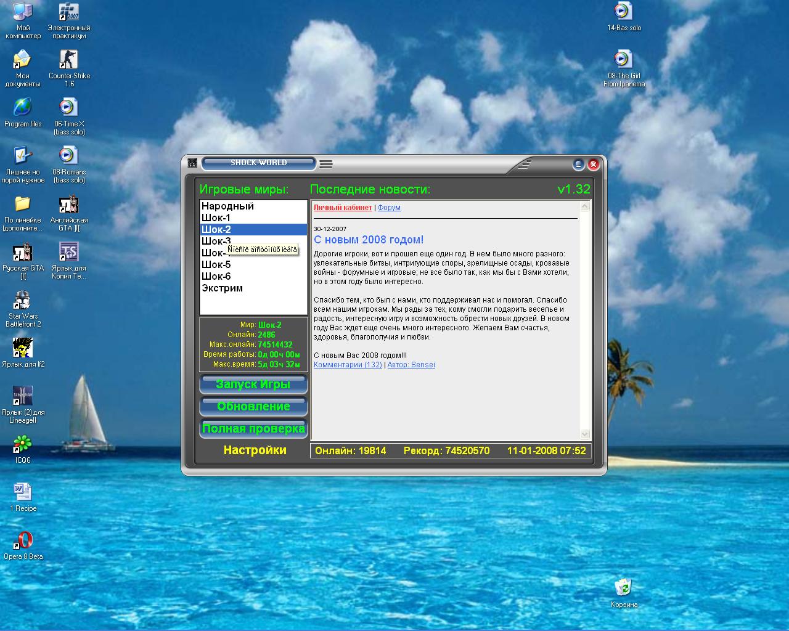
Task: Click the Обновление update button
Action: (x=253, y=407)
